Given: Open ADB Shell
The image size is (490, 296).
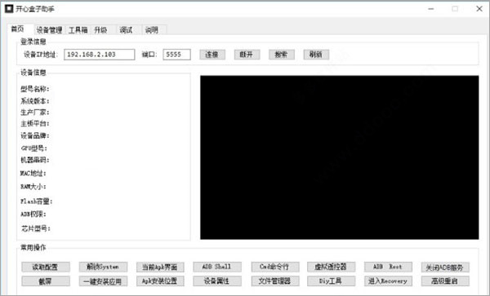Looking at the screenshot, I should (x=217, y=267).
